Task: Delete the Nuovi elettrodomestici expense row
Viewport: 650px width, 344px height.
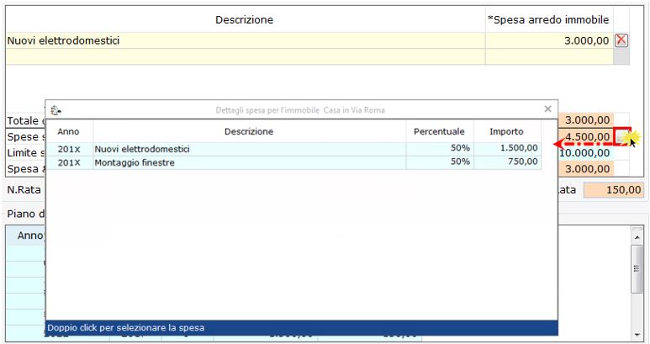Action: (x=621, y=40)
